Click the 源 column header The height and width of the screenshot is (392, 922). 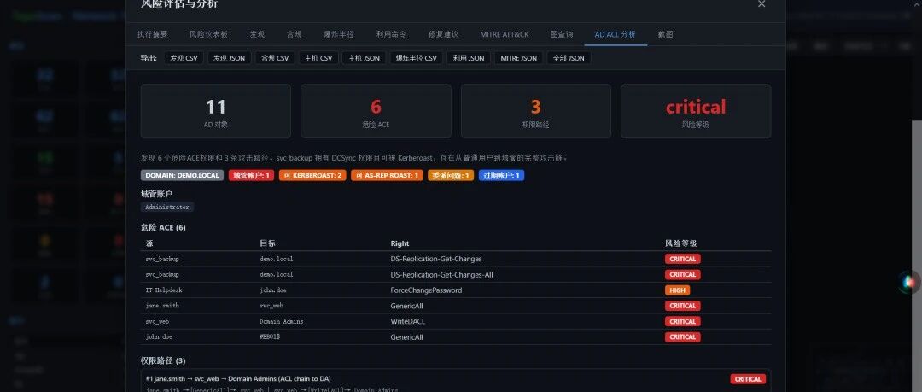(149, 243)
